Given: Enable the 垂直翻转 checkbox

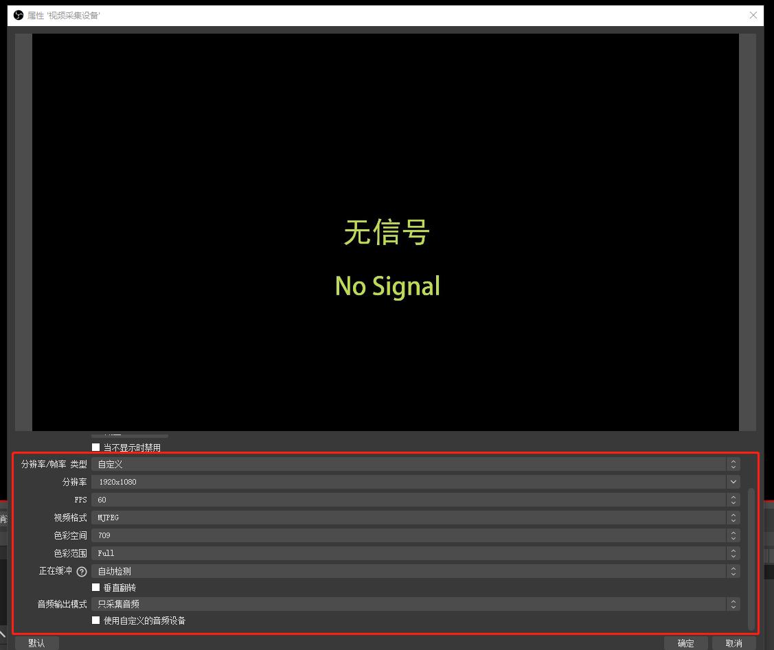Looking at the screenshot, I should click(x=96, y=588).
